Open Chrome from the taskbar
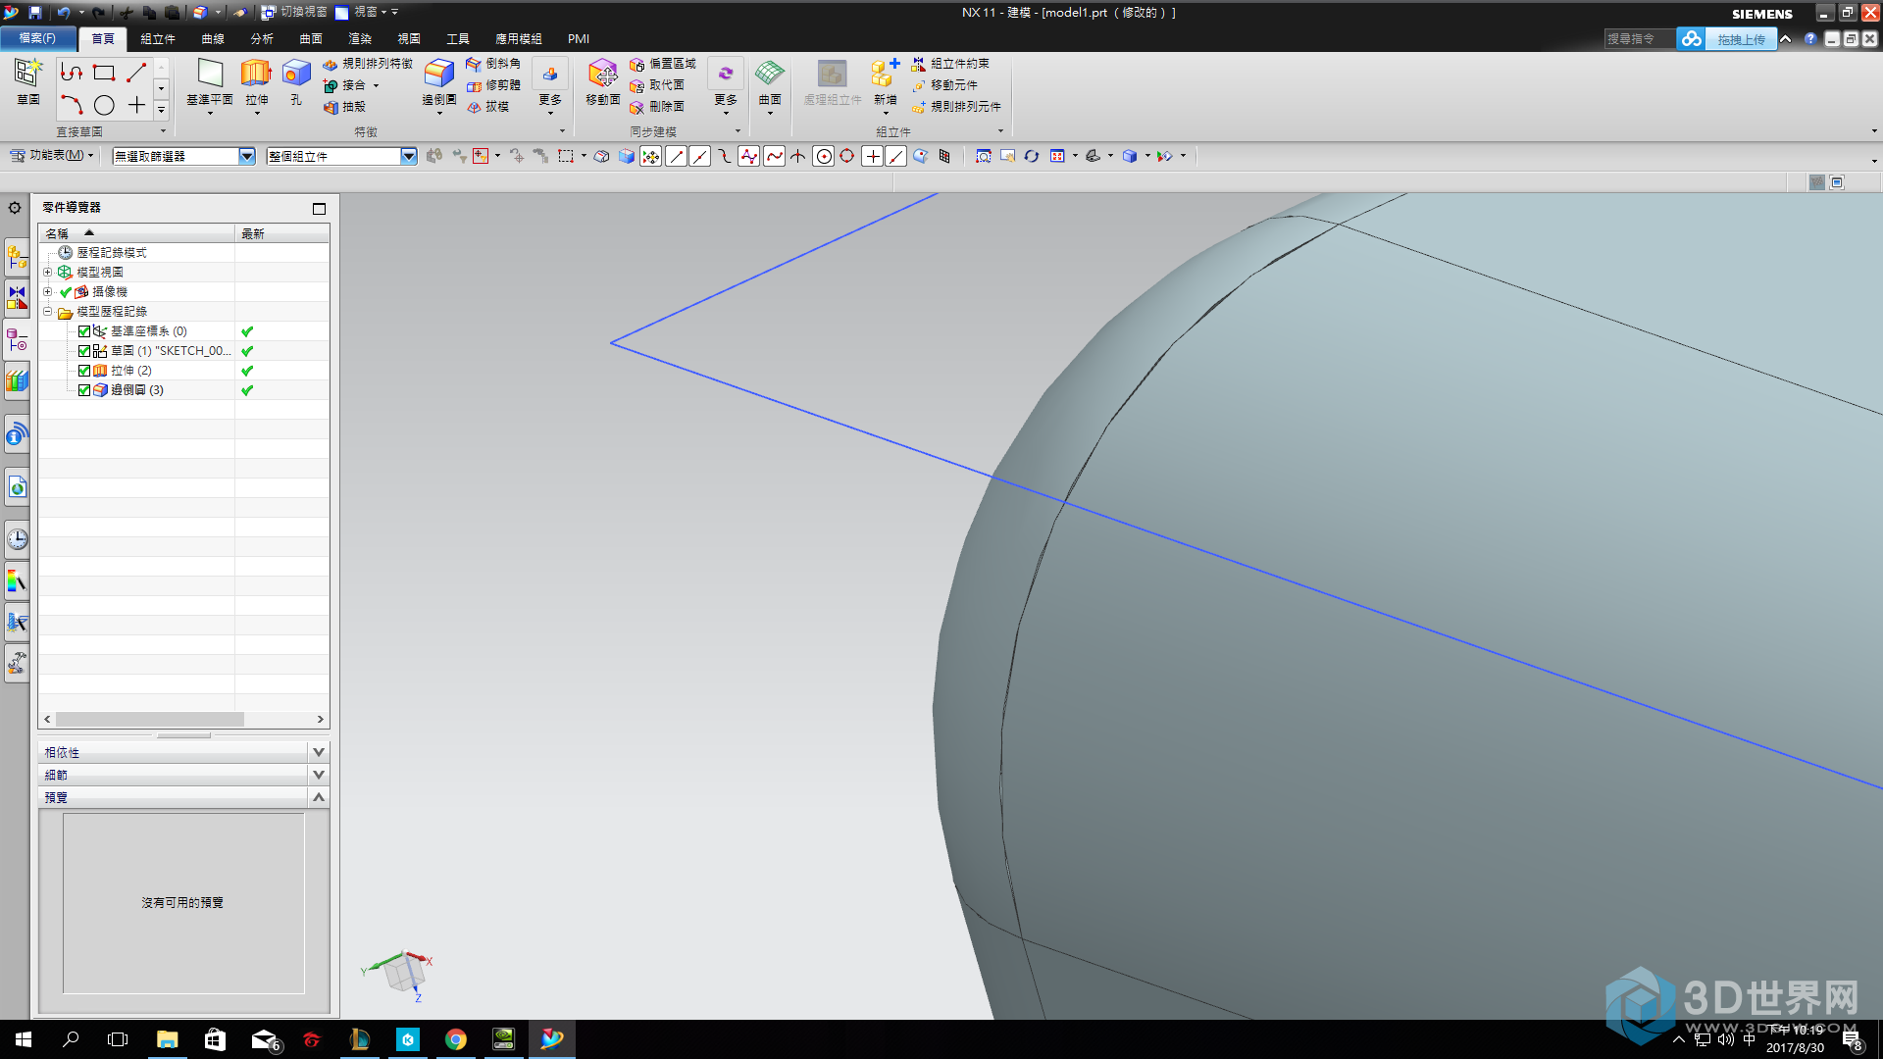The width and height of the screenshot is (1883, 1059). pyautogui.click(x=456, y=1039)
